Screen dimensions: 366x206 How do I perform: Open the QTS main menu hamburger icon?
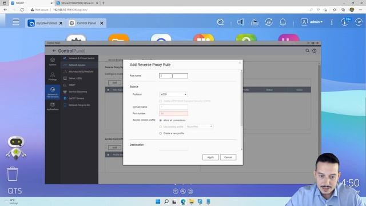(15, 22)
